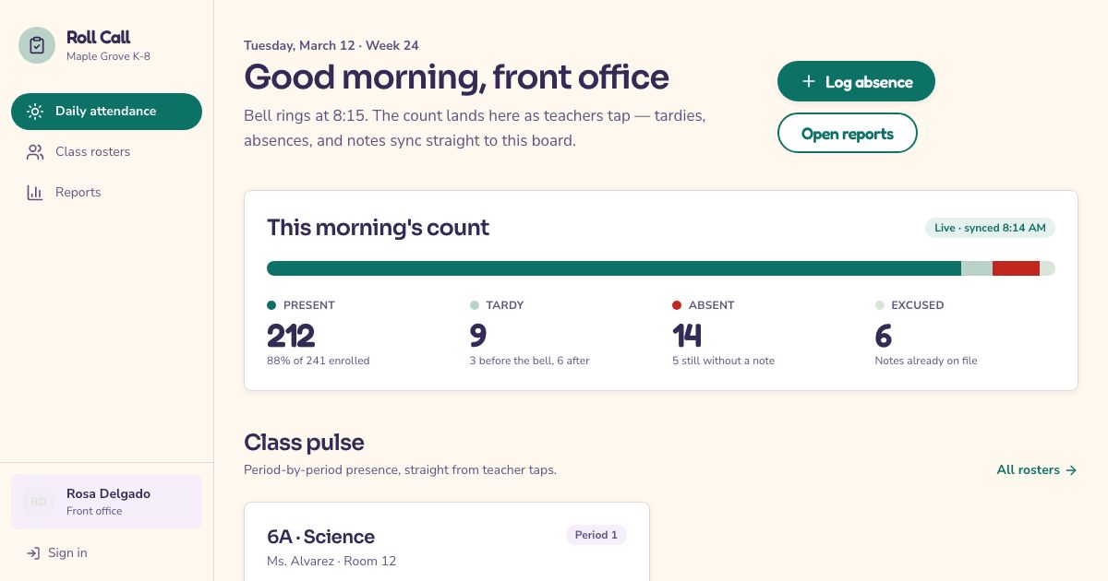Click '5 still without a note'
Image resolution: width=1108 pixels, height=581 pixels.
(x=724, y=361)
